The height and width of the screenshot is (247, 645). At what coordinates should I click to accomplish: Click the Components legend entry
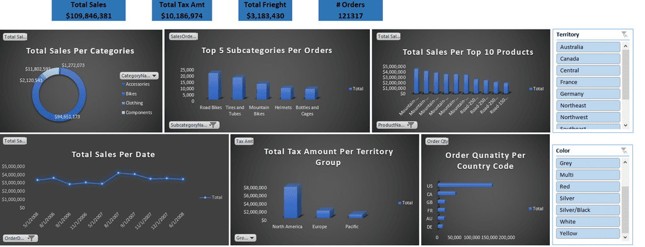click(137, 112)
